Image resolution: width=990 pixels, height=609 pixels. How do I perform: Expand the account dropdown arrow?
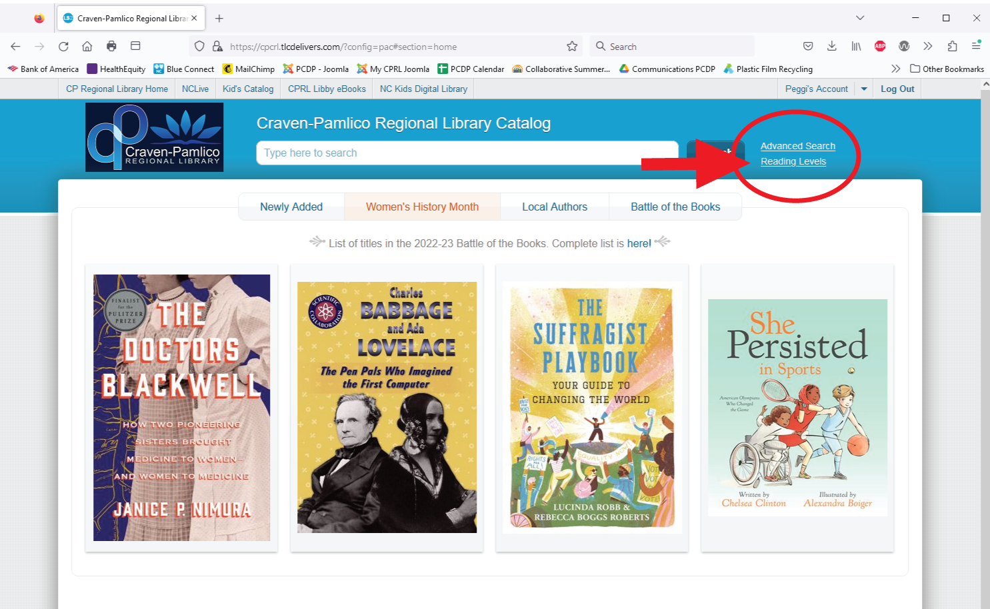(864, 89)
